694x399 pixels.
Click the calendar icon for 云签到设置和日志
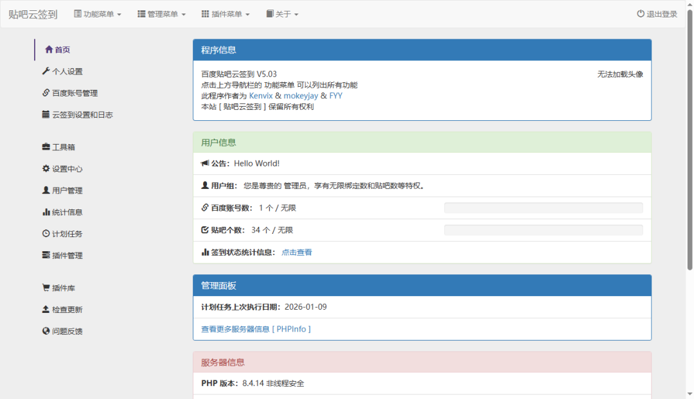46,114
